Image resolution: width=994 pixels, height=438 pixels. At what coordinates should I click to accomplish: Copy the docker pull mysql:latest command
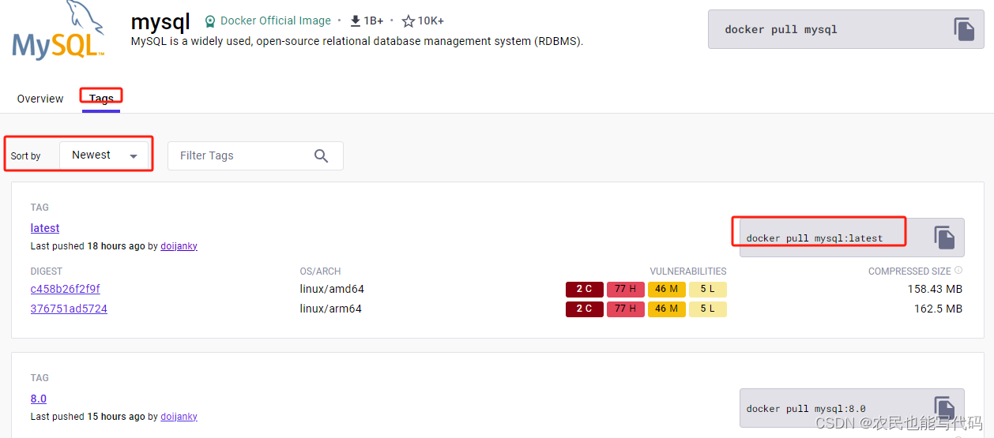pos(944,238)
